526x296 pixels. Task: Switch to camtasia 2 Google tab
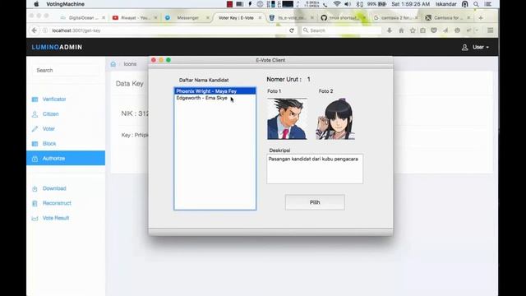(395, 18)
